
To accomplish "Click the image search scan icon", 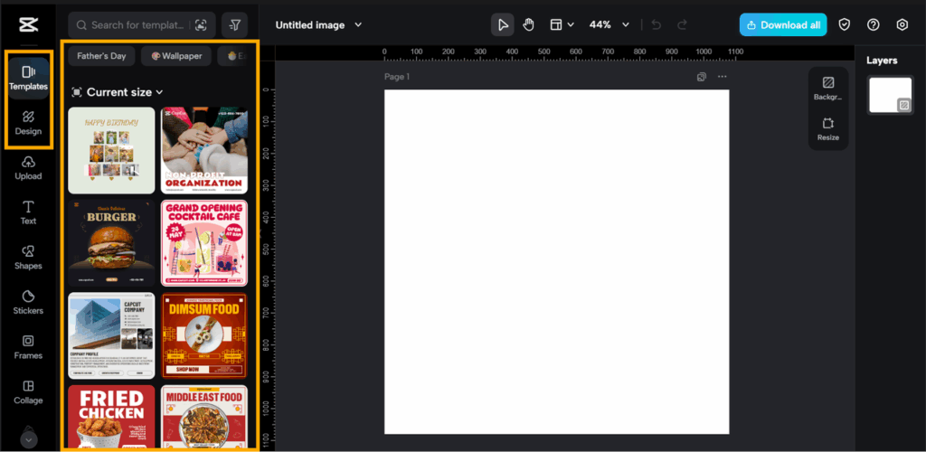I will (201, 25).
